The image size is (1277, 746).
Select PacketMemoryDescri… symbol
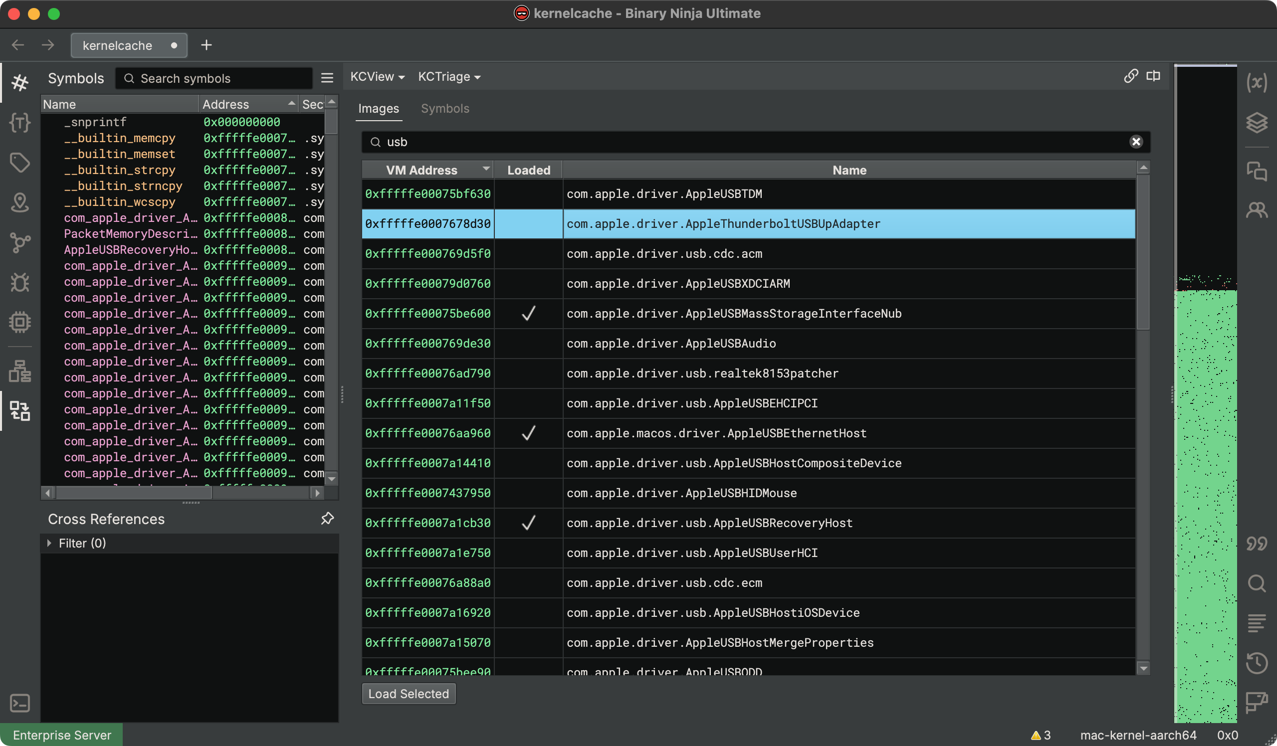(x=183, y=233)
